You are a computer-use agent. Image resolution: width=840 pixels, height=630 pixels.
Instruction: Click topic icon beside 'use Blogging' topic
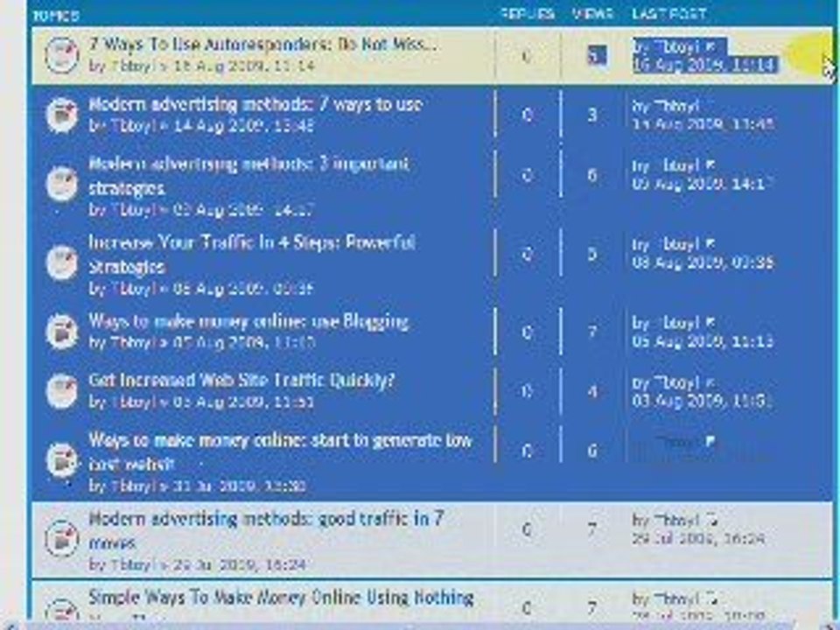coord(62,332)
